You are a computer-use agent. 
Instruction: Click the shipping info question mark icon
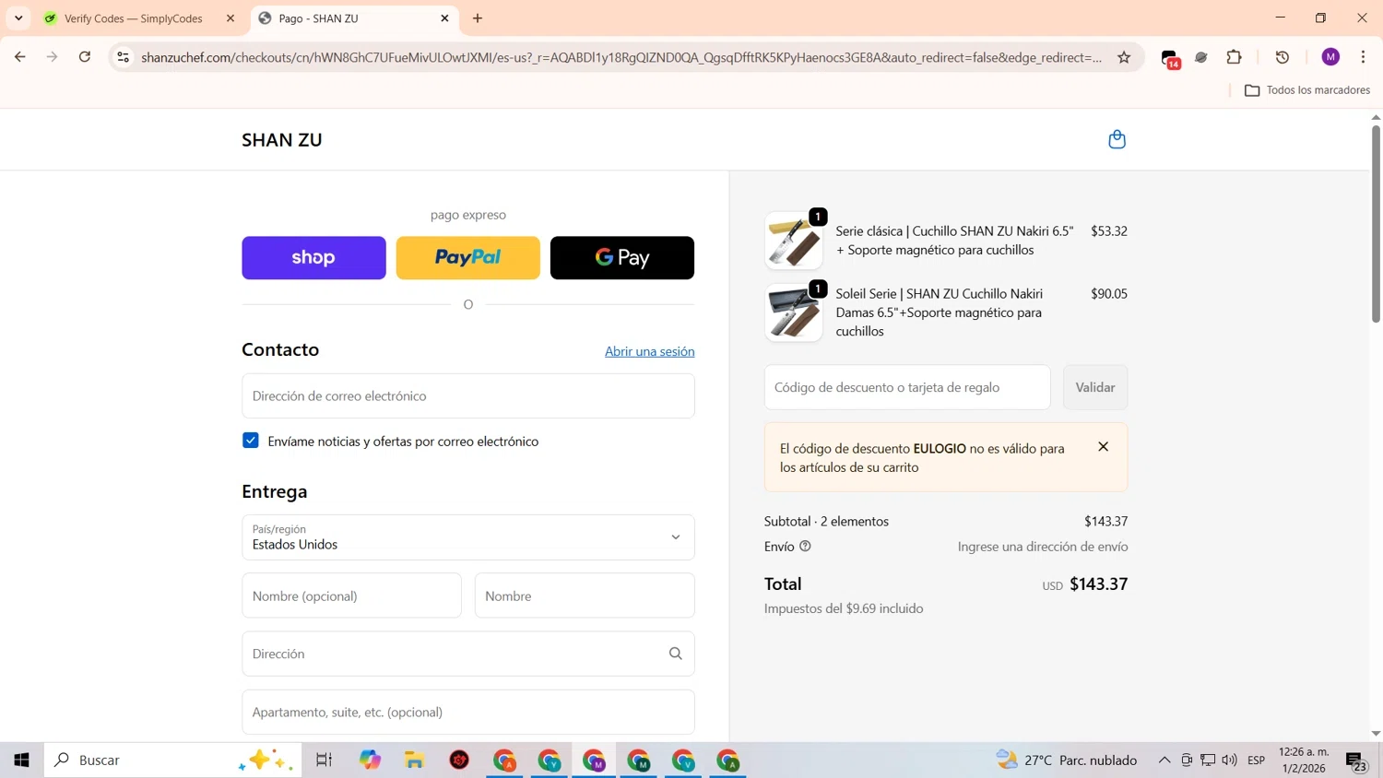[x=805, y=547]
